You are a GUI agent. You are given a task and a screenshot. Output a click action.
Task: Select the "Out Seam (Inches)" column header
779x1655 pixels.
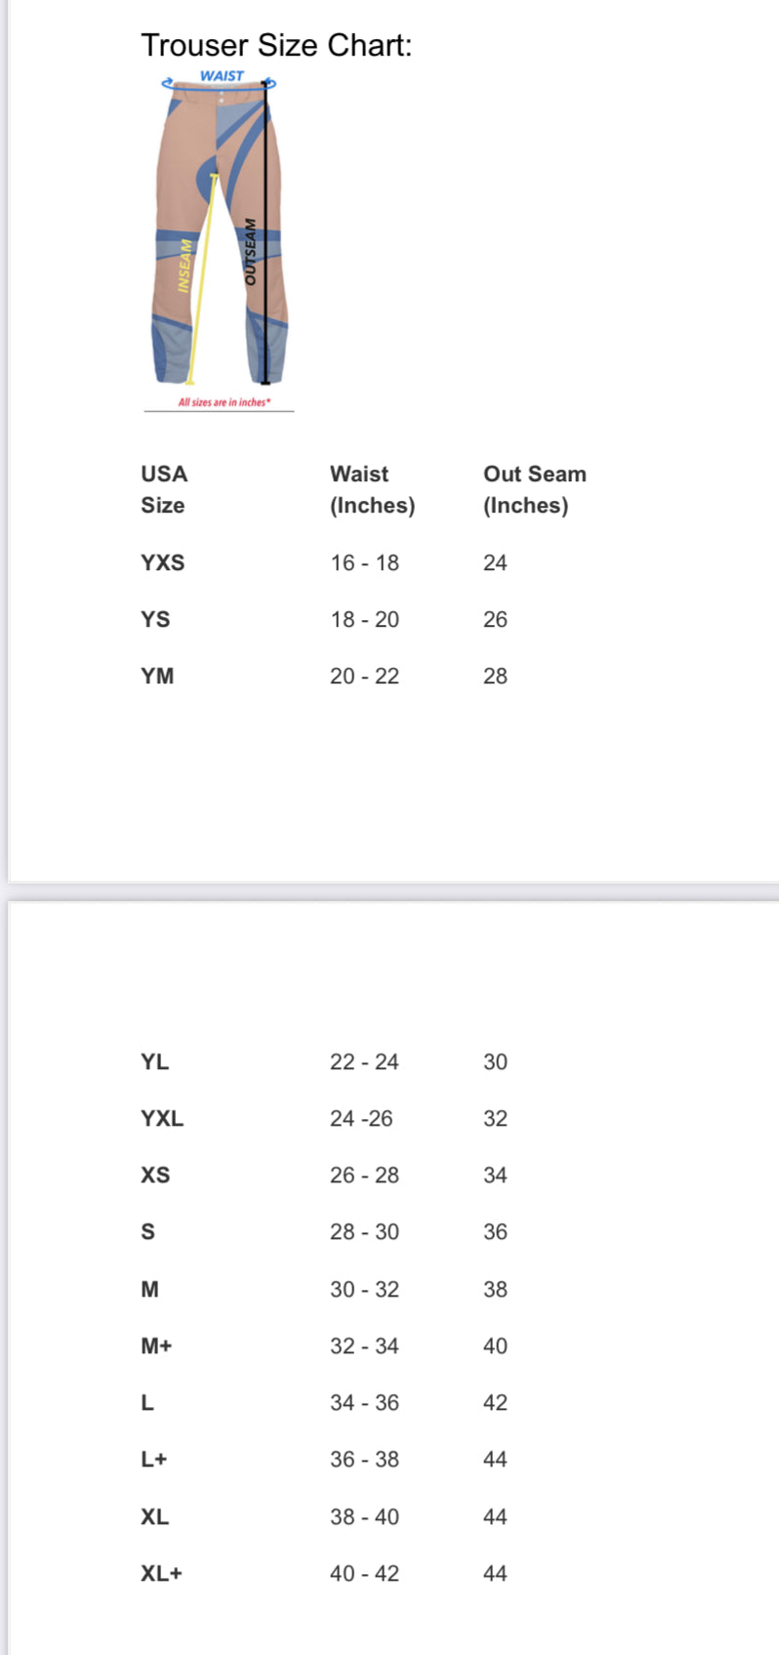point(534,489)
